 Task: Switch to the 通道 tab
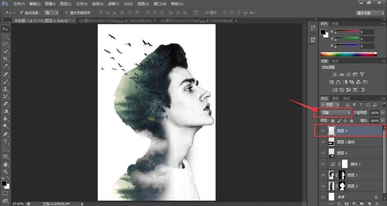click(x=335, y=99)
